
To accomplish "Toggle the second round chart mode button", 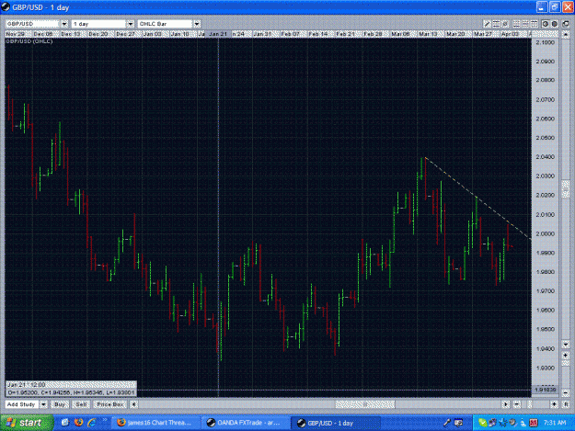I will (555, 24).
